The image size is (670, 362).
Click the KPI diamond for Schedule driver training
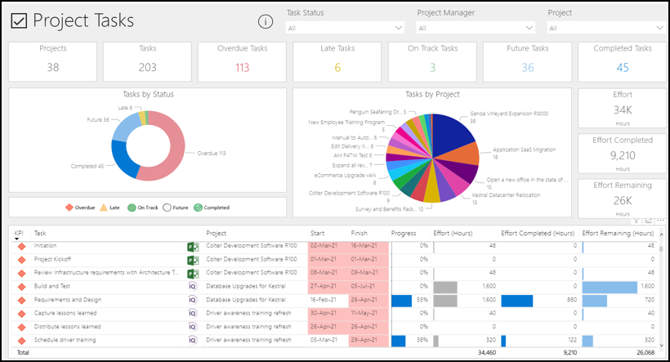[x=22, y=341]
